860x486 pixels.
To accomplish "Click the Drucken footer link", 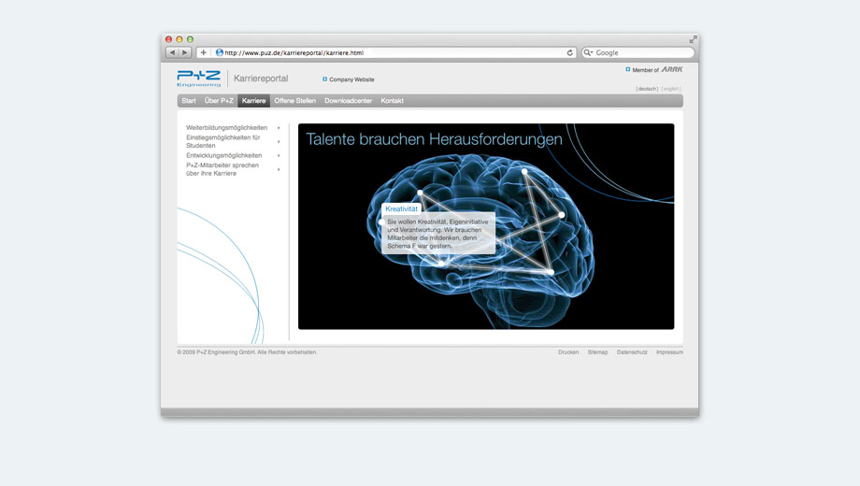I will (568, 352).
